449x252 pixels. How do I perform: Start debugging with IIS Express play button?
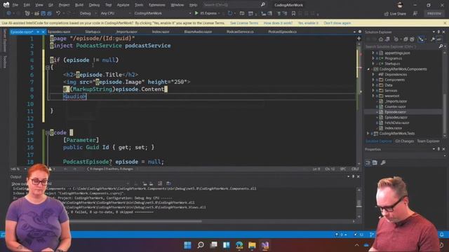pos(196,13)
